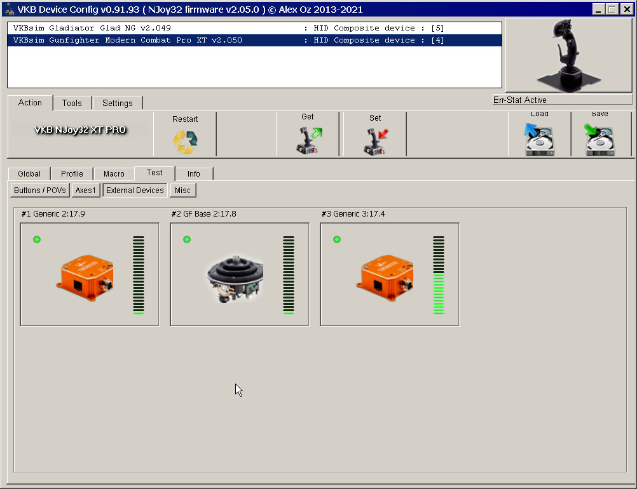Click the Load hard-drive icon
Image resolution: width=637 pixels, height=489 pixels.
point(539,140)
